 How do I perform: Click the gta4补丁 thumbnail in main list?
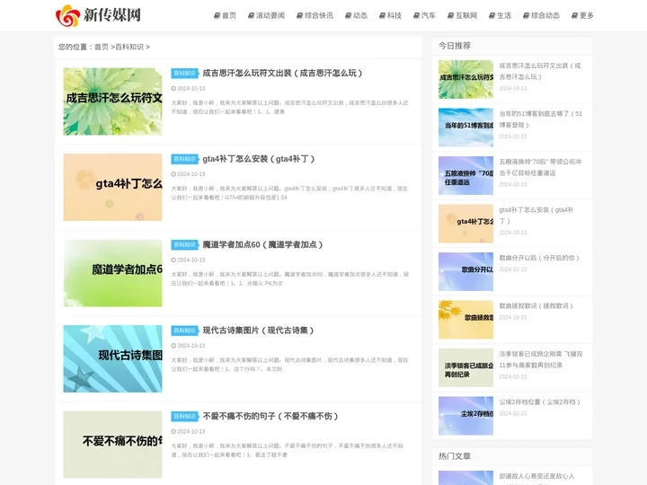pyautogui.click(x=112, y=187)
